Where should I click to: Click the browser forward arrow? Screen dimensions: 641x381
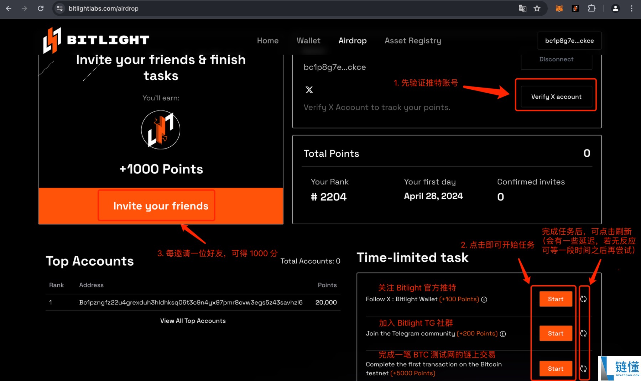[24, 8]
